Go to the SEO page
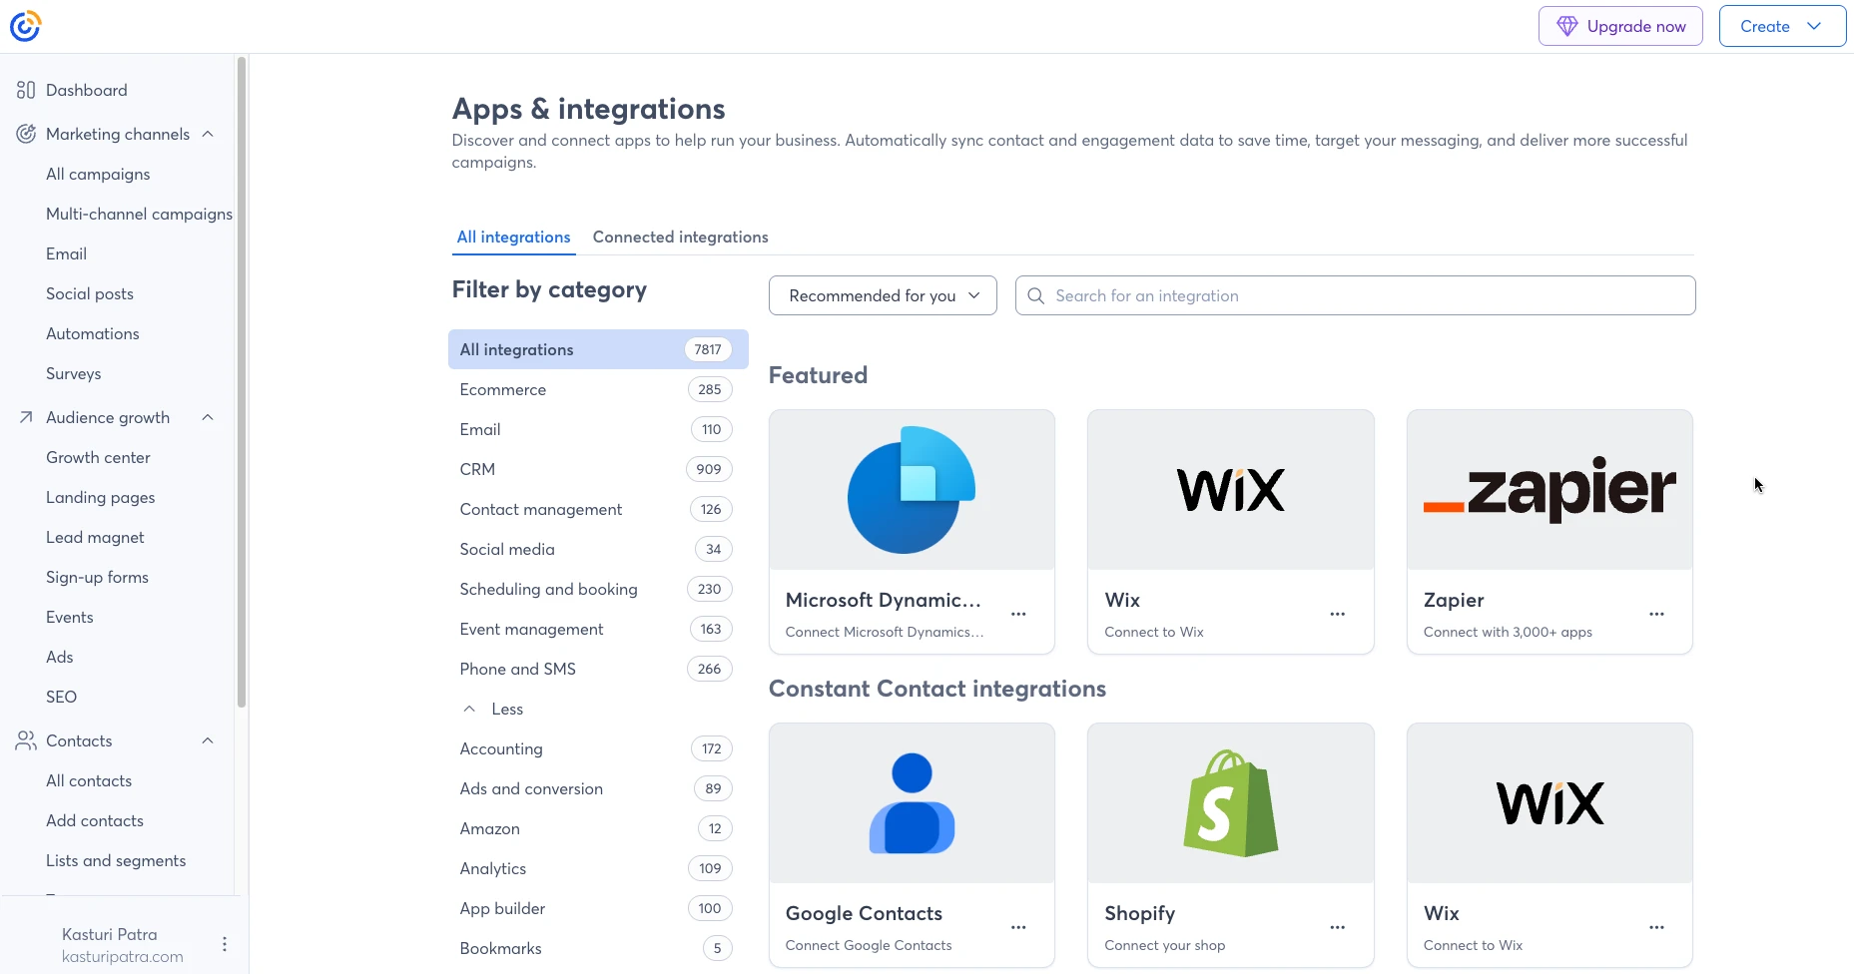The height and width of the screenshot is (974, 1854). (61, 697)
